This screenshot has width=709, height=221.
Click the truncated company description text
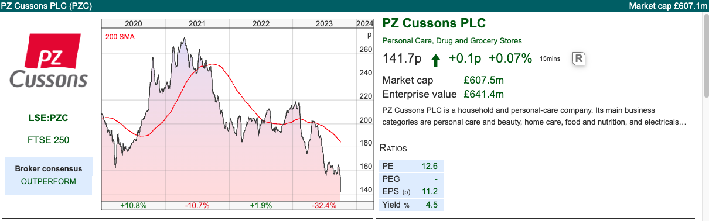point(534,116)
